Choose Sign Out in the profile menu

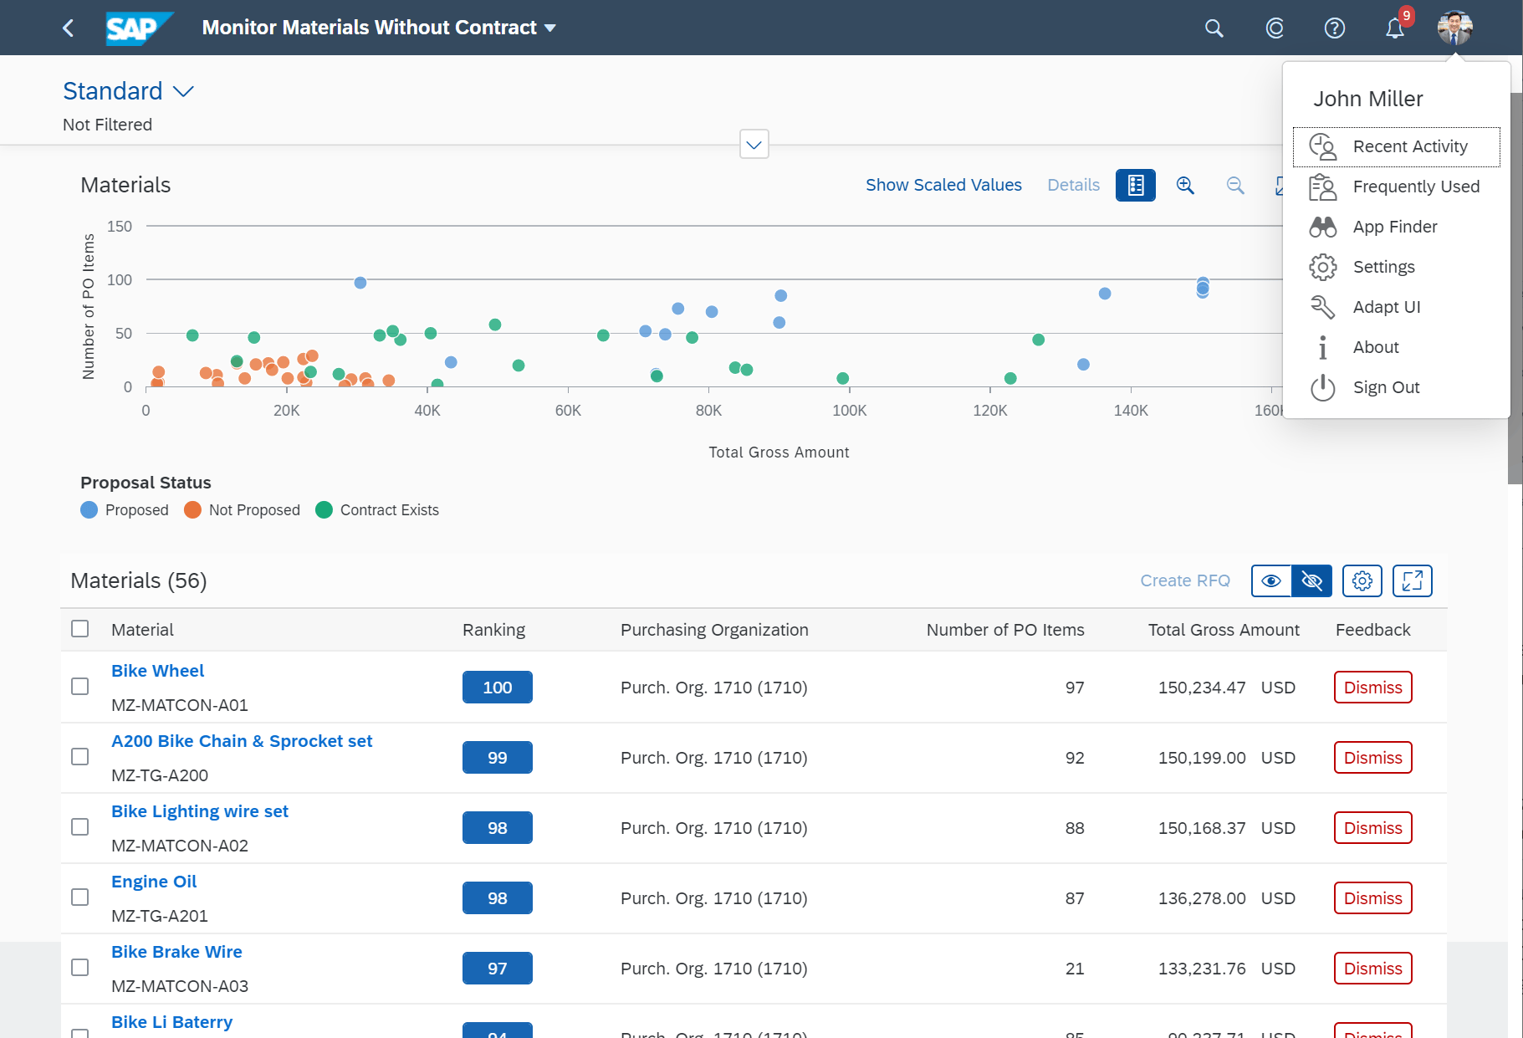tap(1386, 387)
